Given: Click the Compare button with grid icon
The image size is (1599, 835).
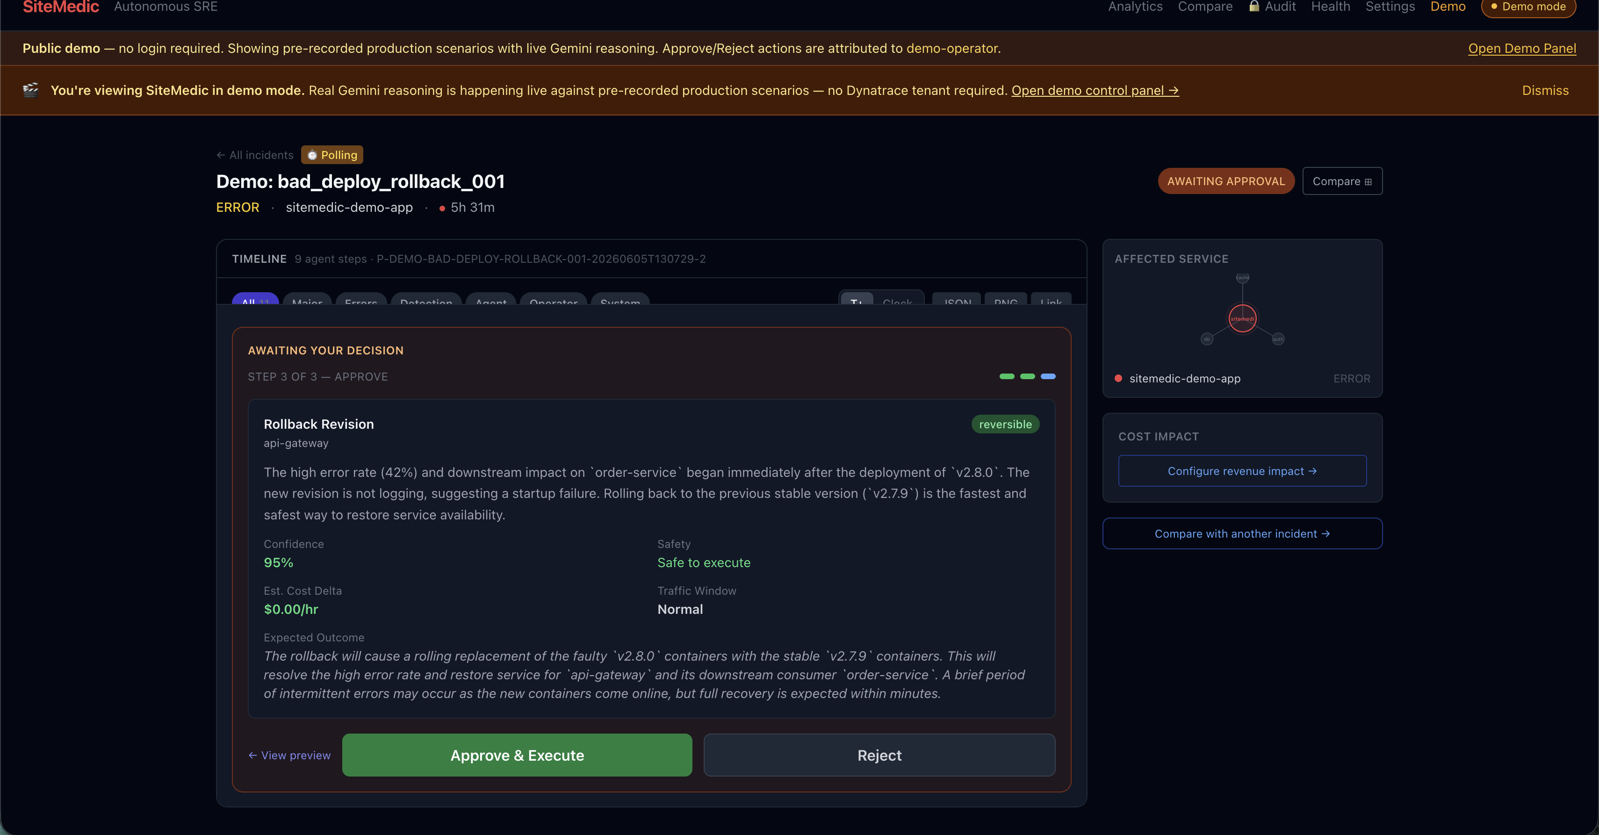Looking at the screenshot, I should click(x=1342, y=181).
